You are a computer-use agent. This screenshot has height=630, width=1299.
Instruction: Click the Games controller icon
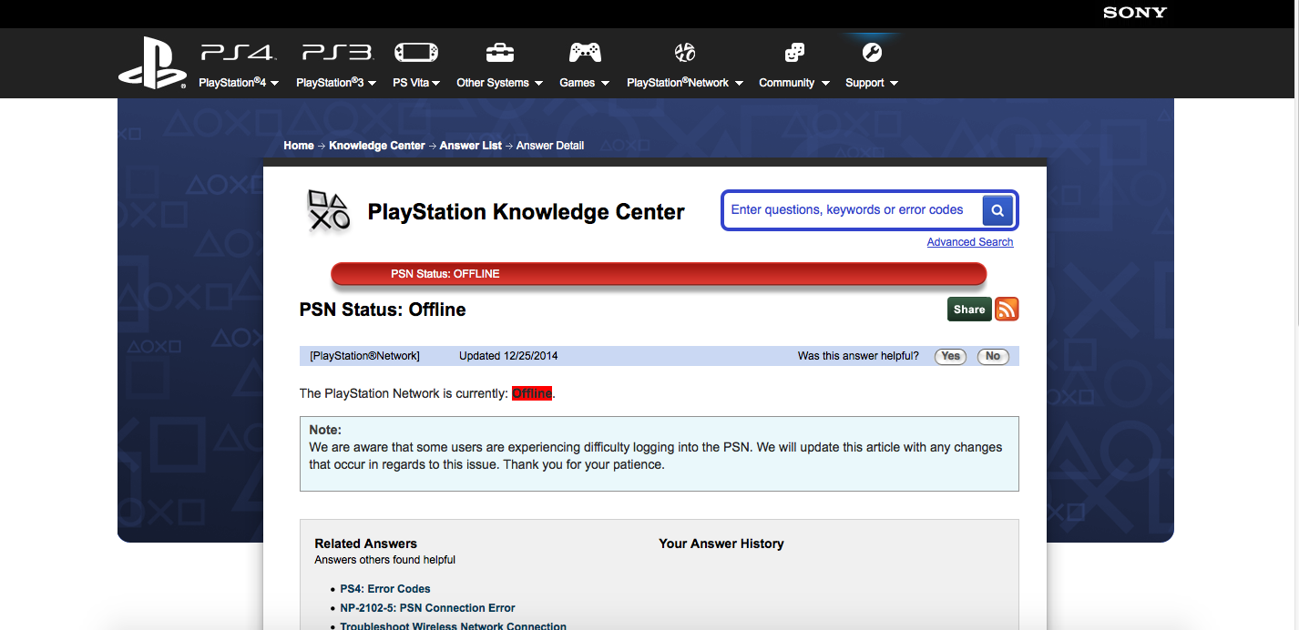[x=584, y=52]
